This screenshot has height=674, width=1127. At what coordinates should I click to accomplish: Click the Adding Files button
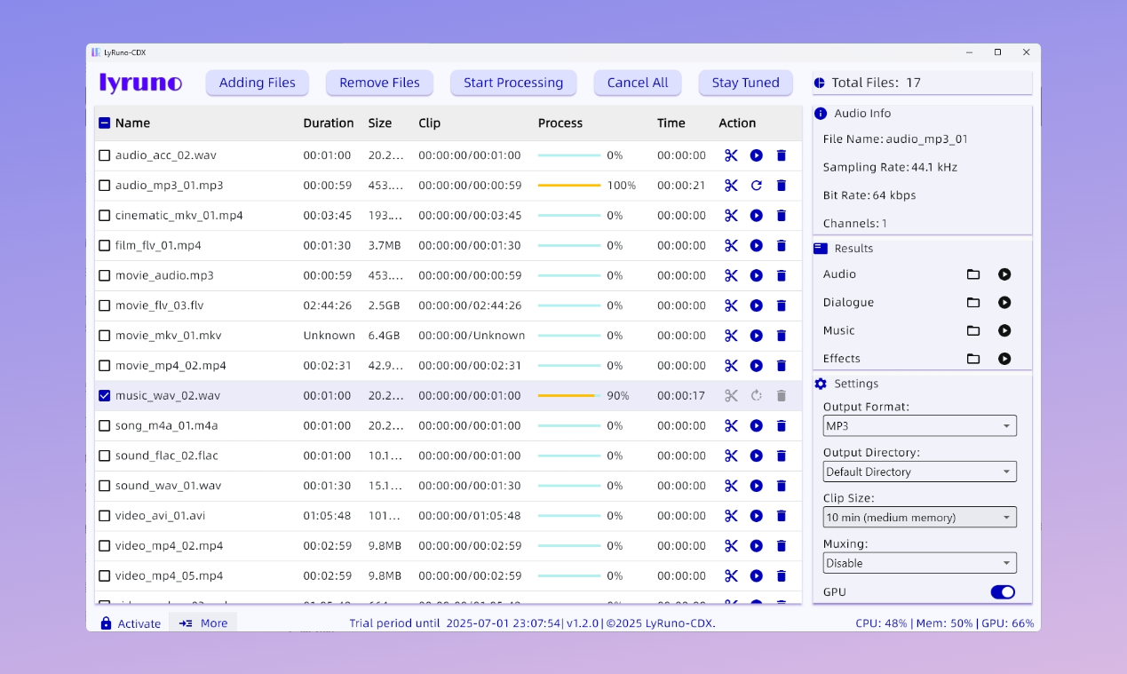258,83
